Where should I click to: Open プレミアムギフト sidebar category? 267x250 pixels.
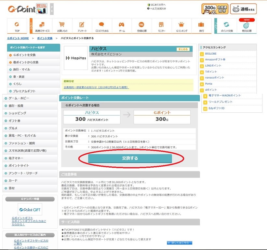coord(34,91)
